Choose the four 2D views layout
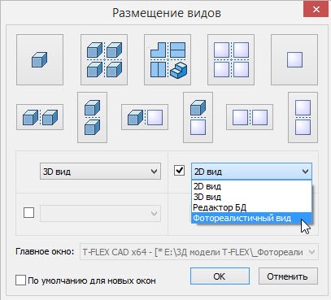This screenshot has height=300, width=331. coord(231,59)
